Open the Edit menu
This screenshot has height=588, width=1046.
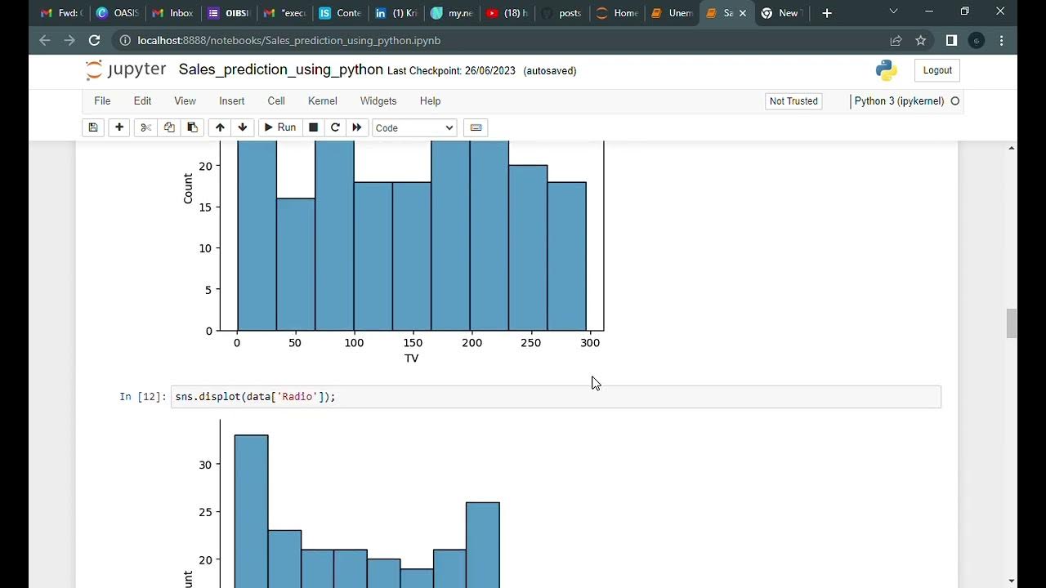142,101
